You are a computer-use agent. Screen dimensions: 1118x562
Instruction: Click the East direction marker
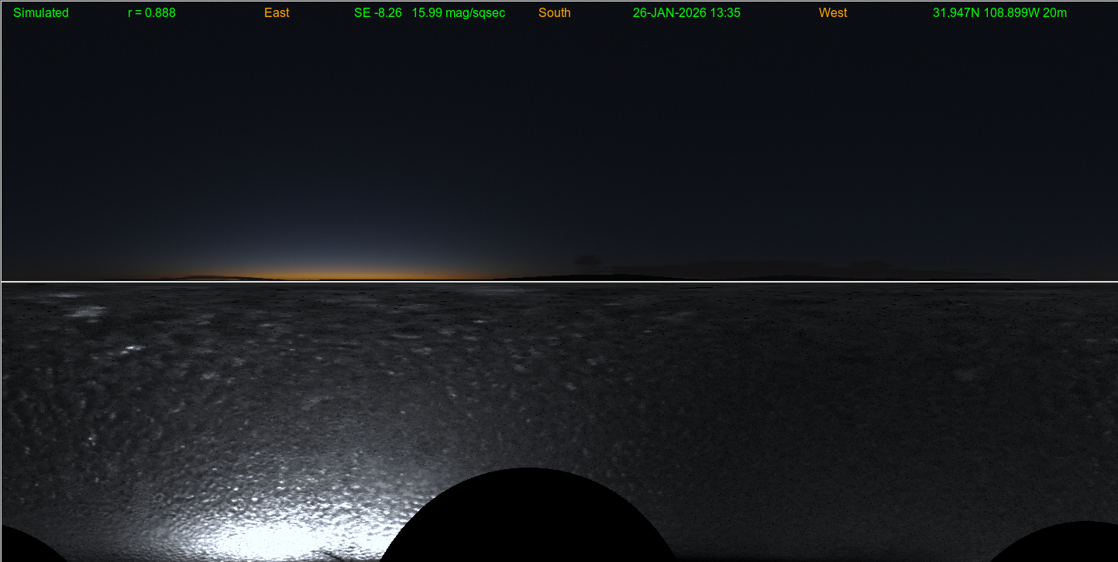click(277, 13)
